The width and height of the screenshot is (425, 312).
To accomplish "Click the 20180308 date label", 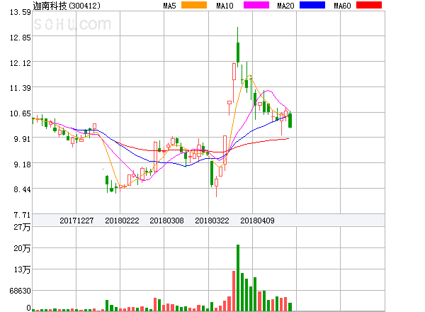I will [x=166, y=221].
